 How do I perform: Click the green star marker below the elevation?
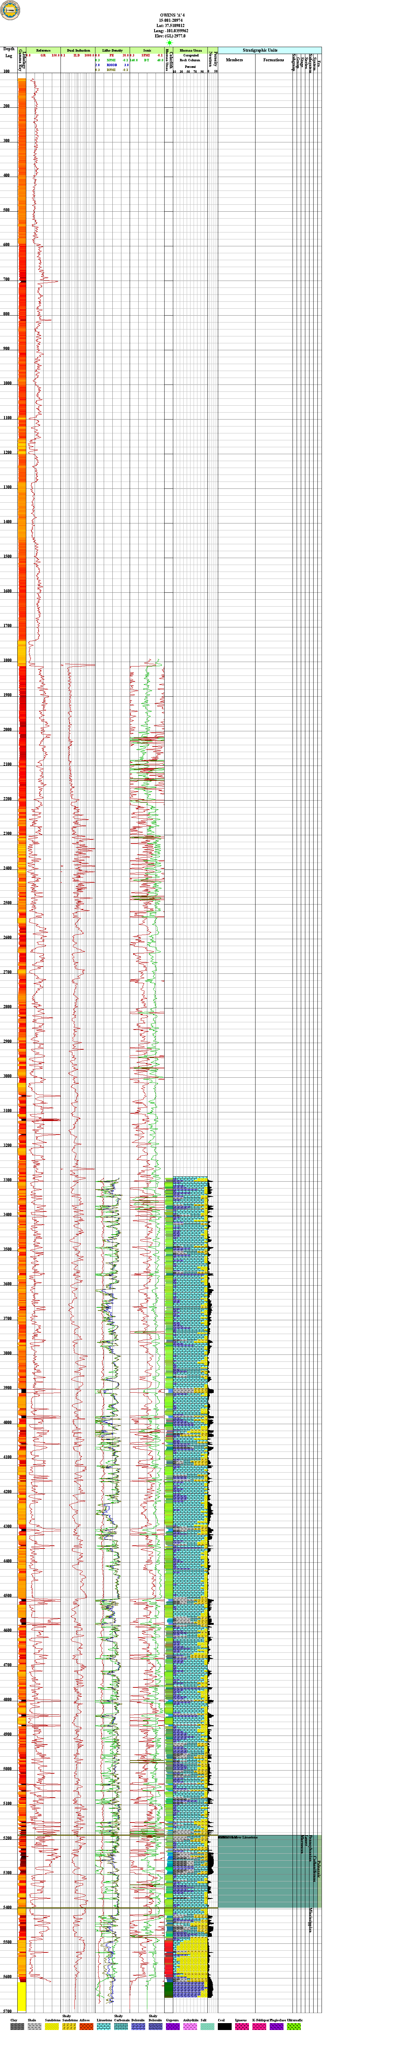pos(169,42)
